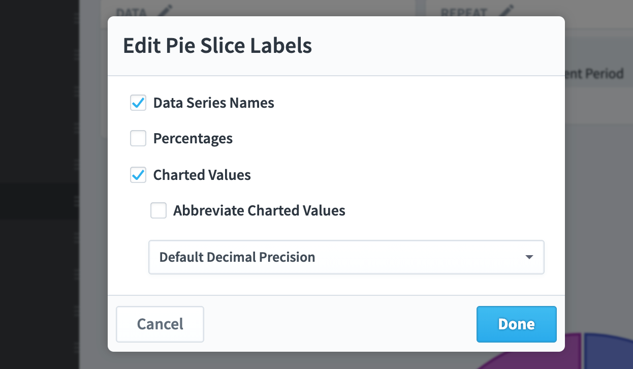Image resolution: width=633 pixels, height=369 pixels.
Task: Uncheck the Data Series Names checkbox
Action: tap(138, 103)
